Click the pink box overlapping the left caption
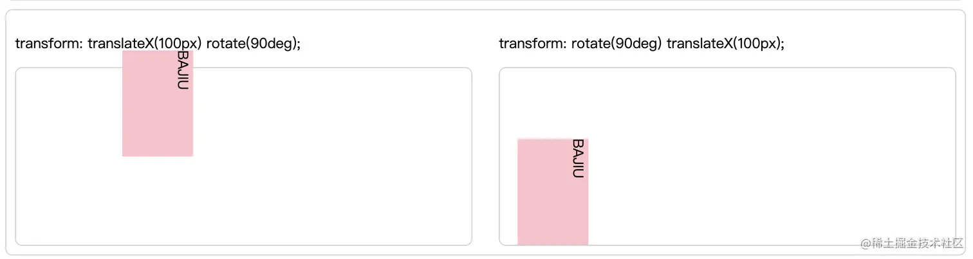973x259 pixels. [158, 59]
